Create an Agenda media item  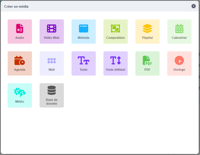20,64
